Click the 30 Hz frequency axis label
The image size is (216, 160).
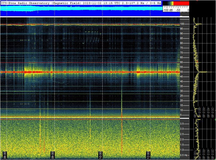point(181,91)
